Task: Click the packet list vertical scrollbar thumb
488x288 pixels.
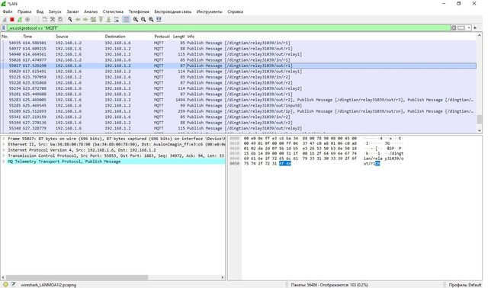Action: click(x=480, y=120)
